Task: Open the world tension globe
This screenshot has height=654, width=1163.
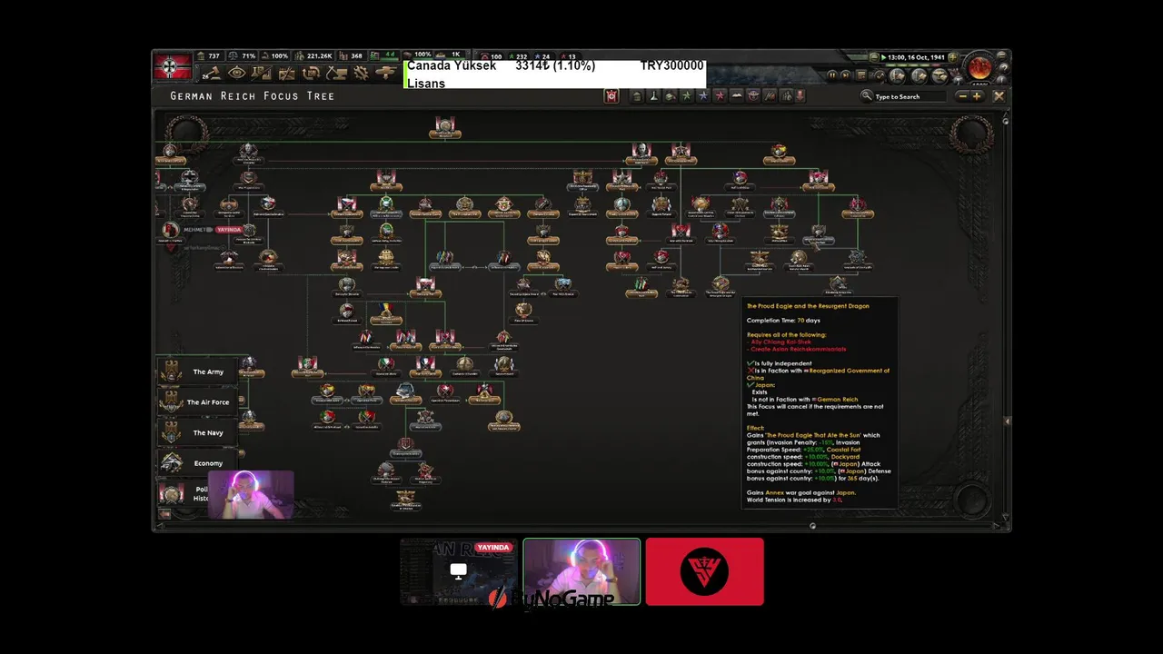Action: [x=980, y=67]
